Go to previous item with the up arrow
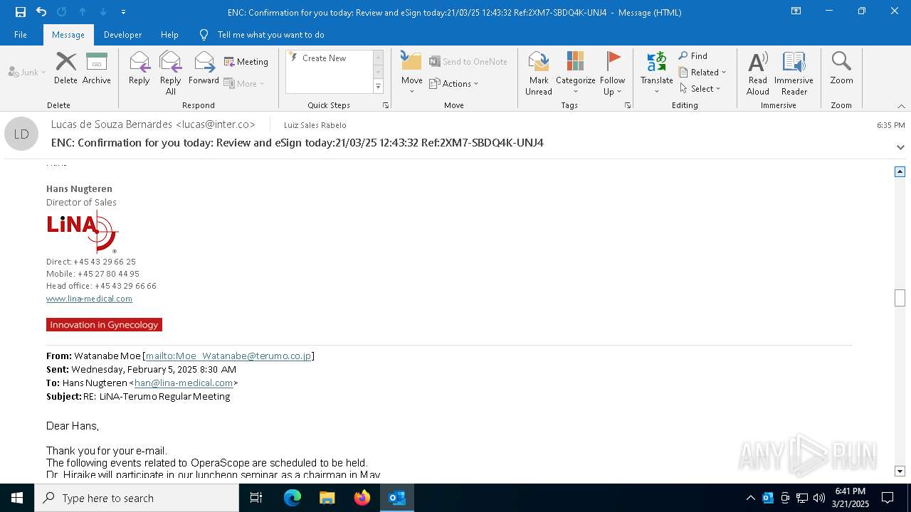This screenshot has height=512, width=911. 83,12
